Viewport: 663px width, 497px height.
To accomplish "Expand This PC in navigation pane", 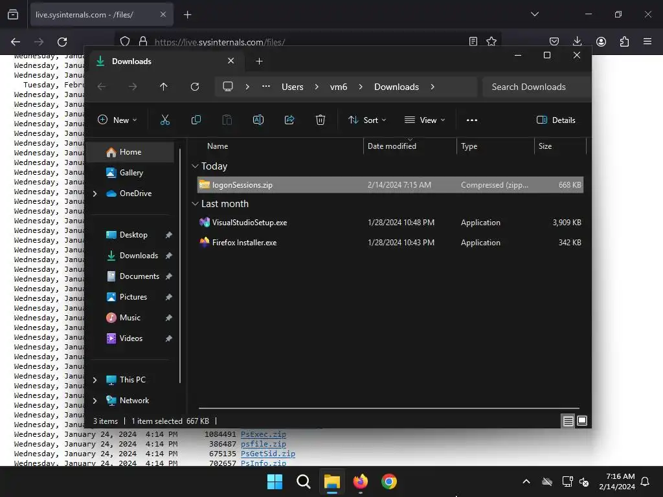I will [x=95, y=380].
